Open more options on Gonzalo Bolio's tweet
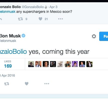Screen dimensions: 108x100 point(61,19)
